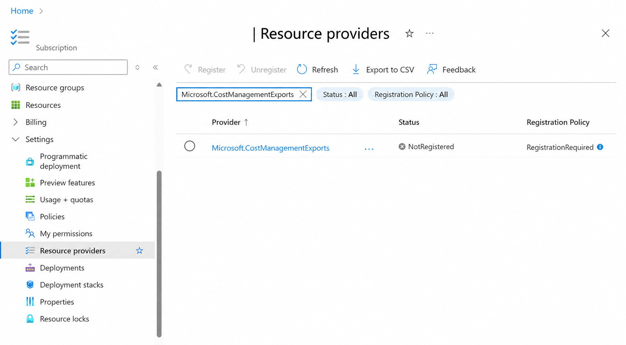Open Properties in the sidebar

point(57,302)
